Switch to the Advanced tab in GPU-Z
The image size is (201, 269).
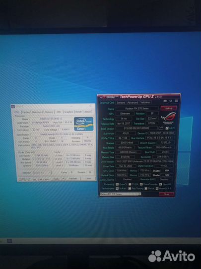tap(133, 103)
